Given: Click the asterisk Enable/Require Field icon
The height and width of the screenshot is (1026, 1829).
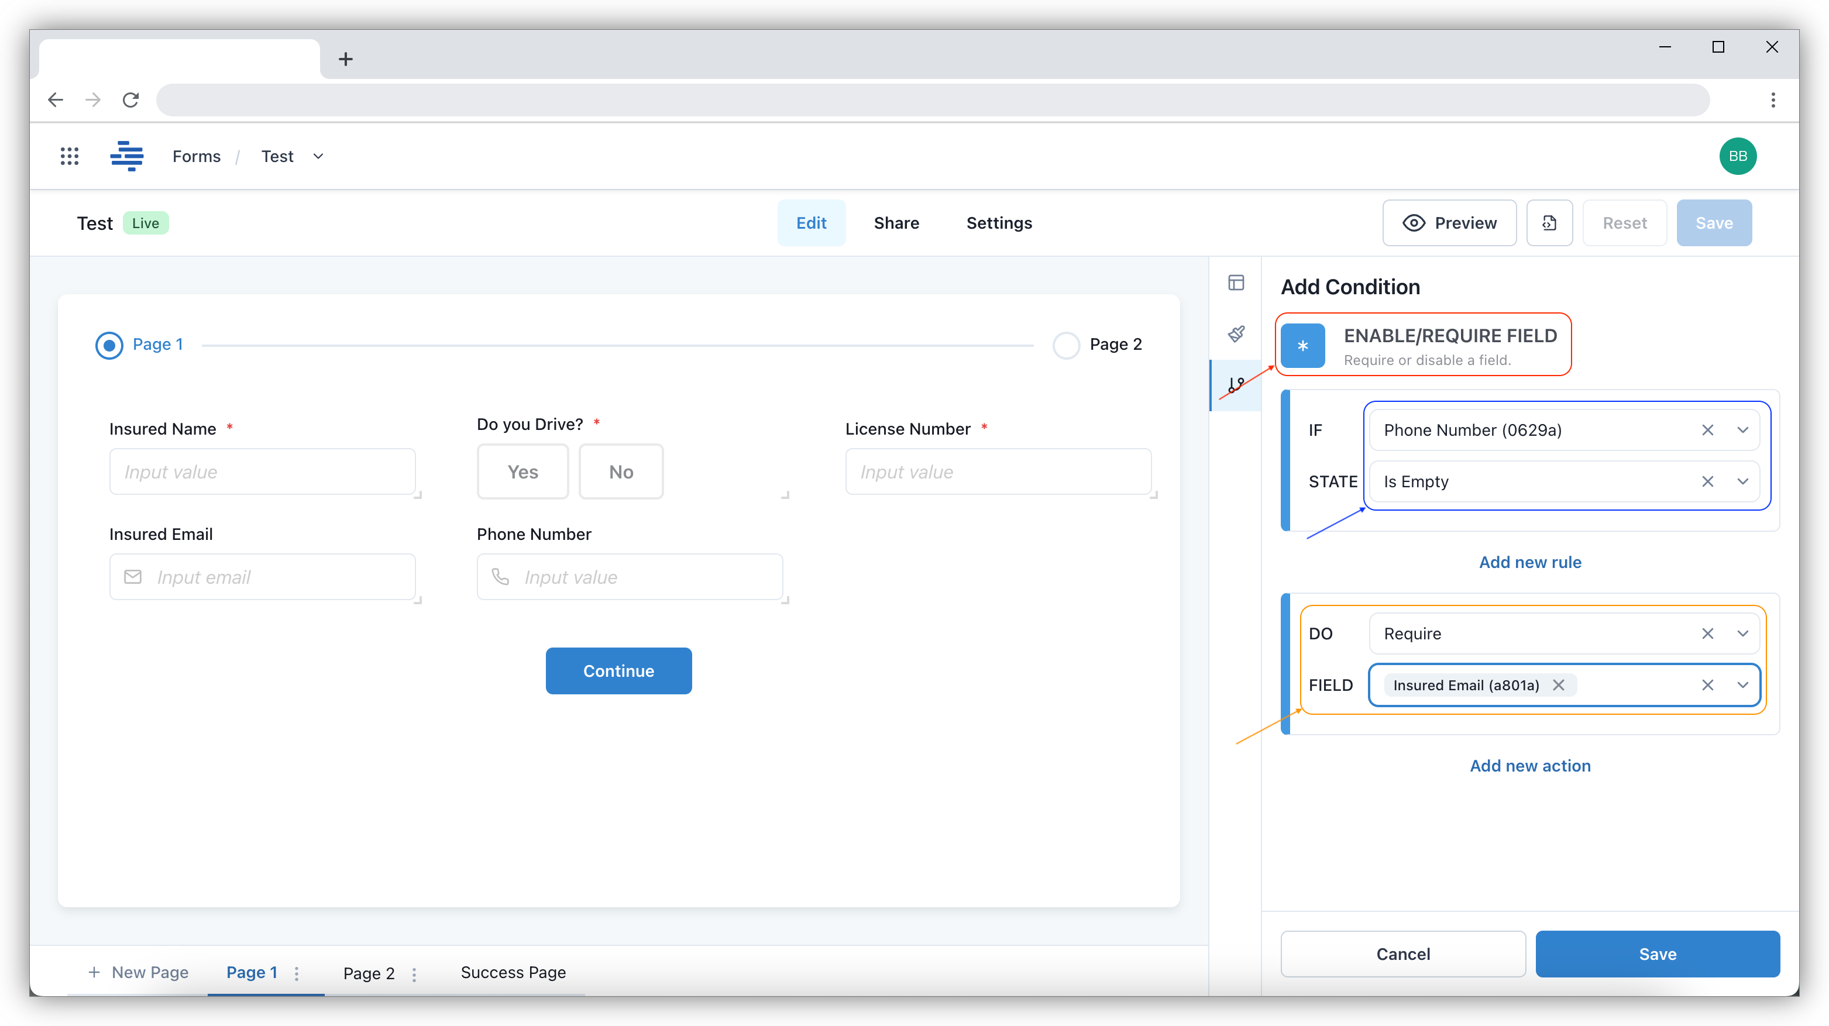Looking at the screenshot, I should tap(1303, 346).
